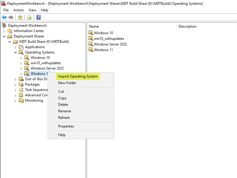Viewport: 237px width, 178px height.
Task: Select Windows Server 2022 in the list pane
Action: tap(110, 44)
